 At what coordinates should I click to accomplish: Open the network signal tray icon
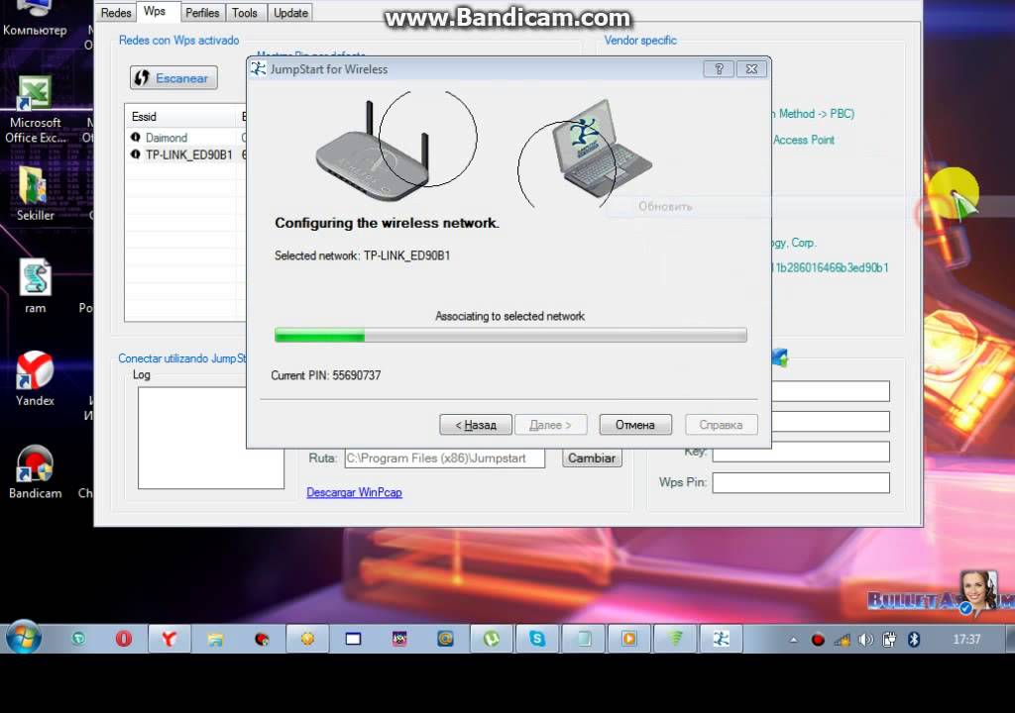tap(843, 640)
